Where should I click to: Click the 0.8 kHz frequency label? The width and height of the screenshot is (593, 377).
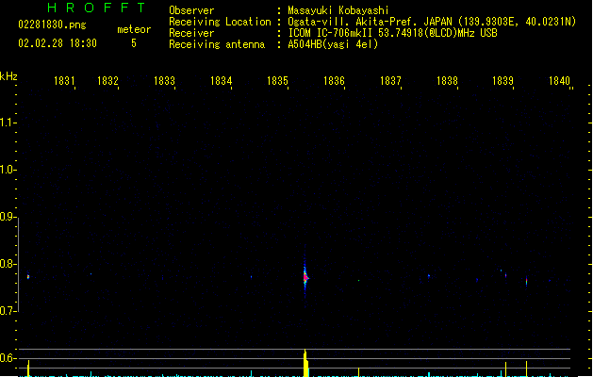tap(8, 264)
